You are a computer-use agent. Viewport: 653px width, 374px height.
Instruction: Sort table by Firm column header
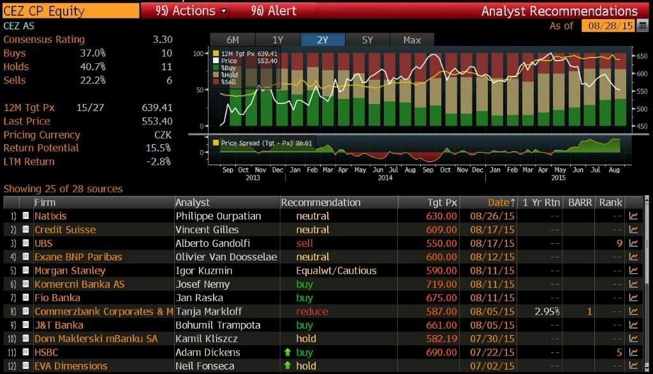point(104,202)
